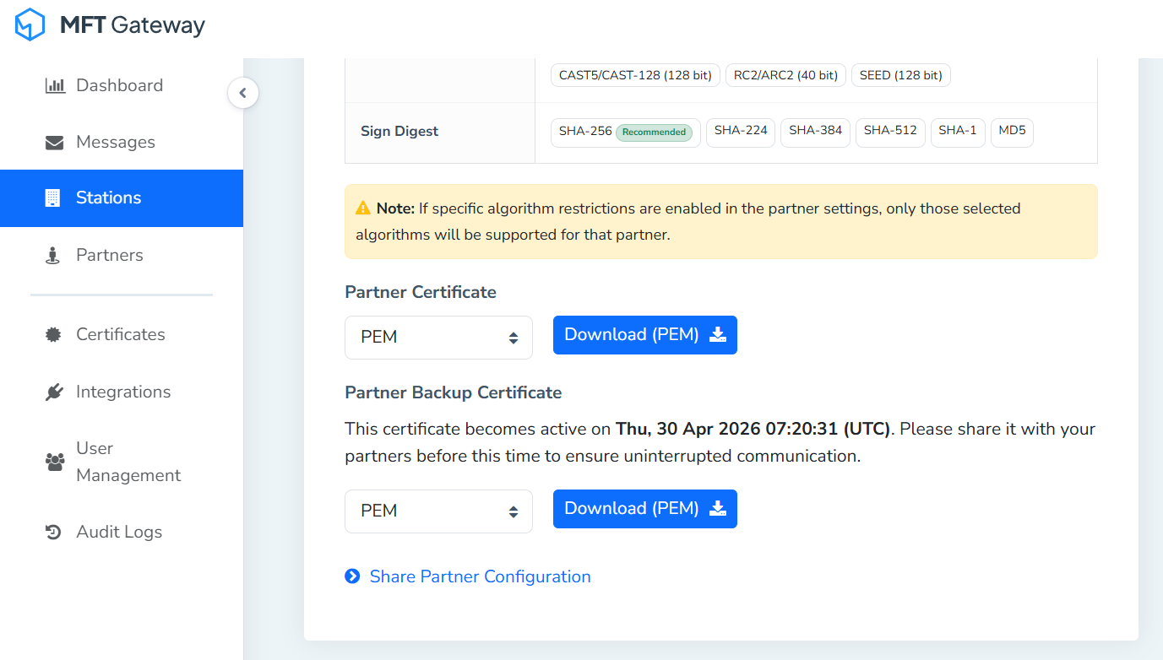
Task: Download the Partner Certificate (PEM)
Action: [645, 335]
